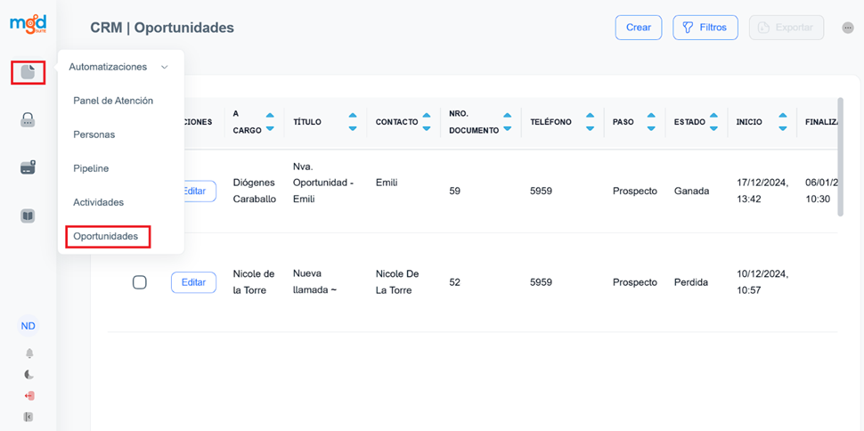Sort table by Título column arrows
Screen dimensions: 864x431
tap(353, 122)
